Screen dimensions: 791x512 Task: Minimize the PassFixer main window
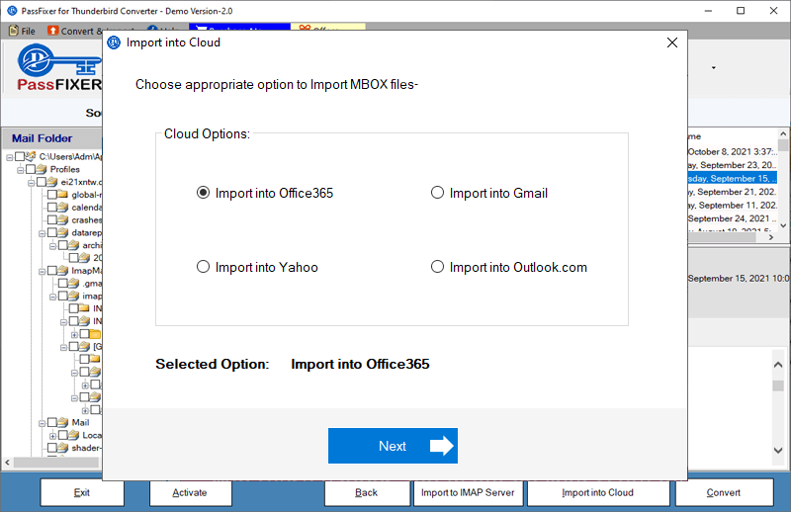click(x=708, y=11)
